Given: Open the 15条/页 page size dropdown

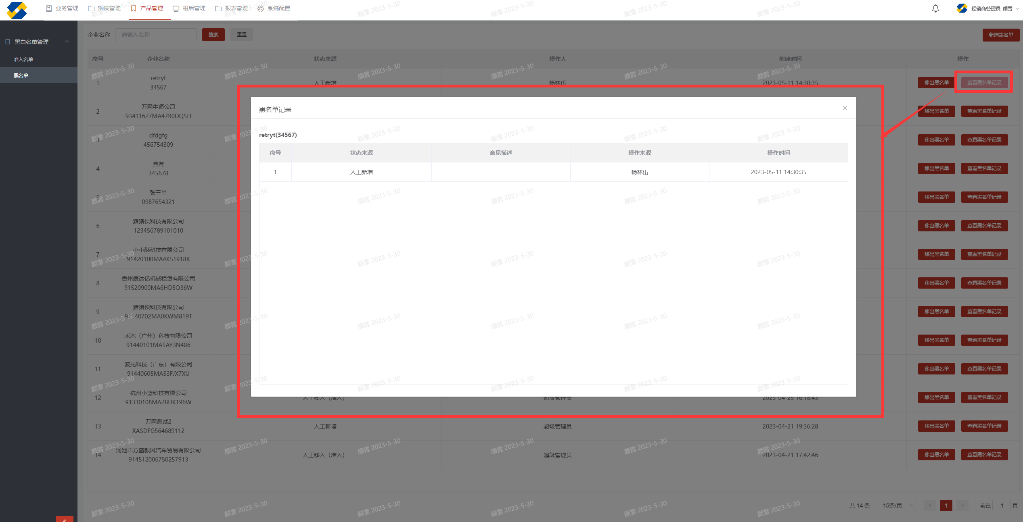Looking at the screenshot, I should [895, 505].
